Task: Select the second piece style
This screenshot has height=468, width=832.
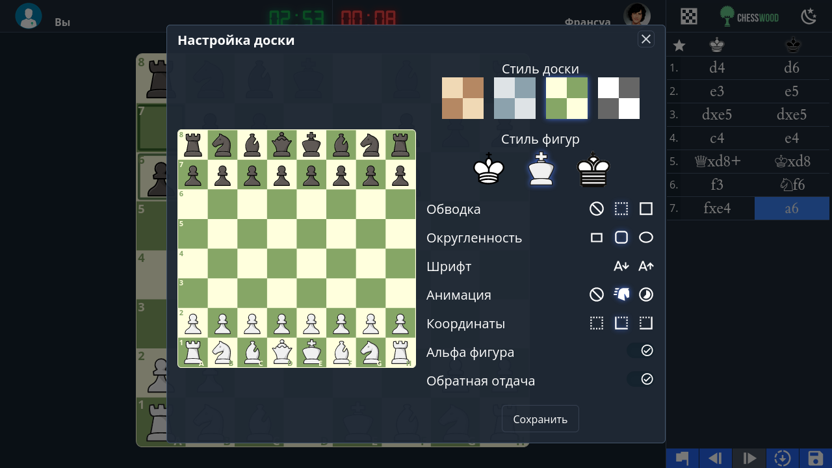Action: click(x=541, y=170)
